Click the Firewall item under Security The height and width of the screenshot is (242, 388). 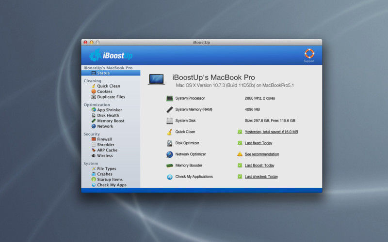click(x=104, y=139)
